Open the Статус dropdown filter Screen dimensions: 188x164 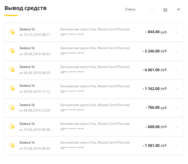click(x=139, y=10)
